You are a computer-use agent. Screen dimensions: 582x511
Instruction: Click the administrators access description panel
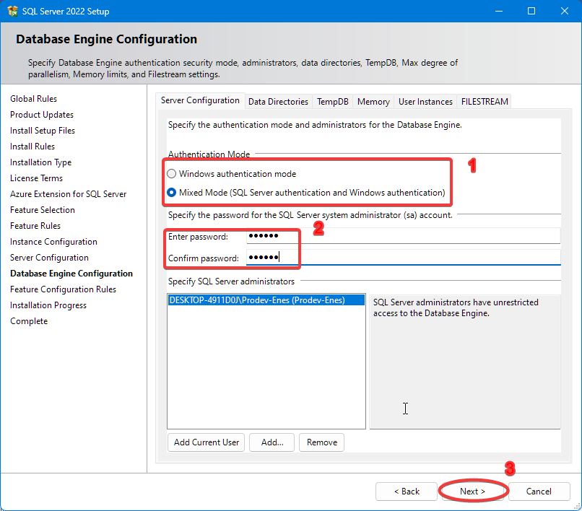465,362
